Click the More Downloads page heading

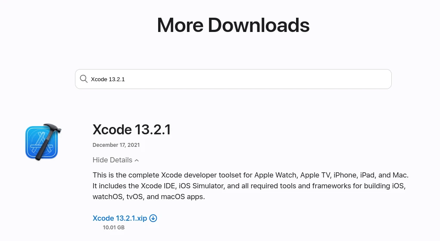coord(233,25)
